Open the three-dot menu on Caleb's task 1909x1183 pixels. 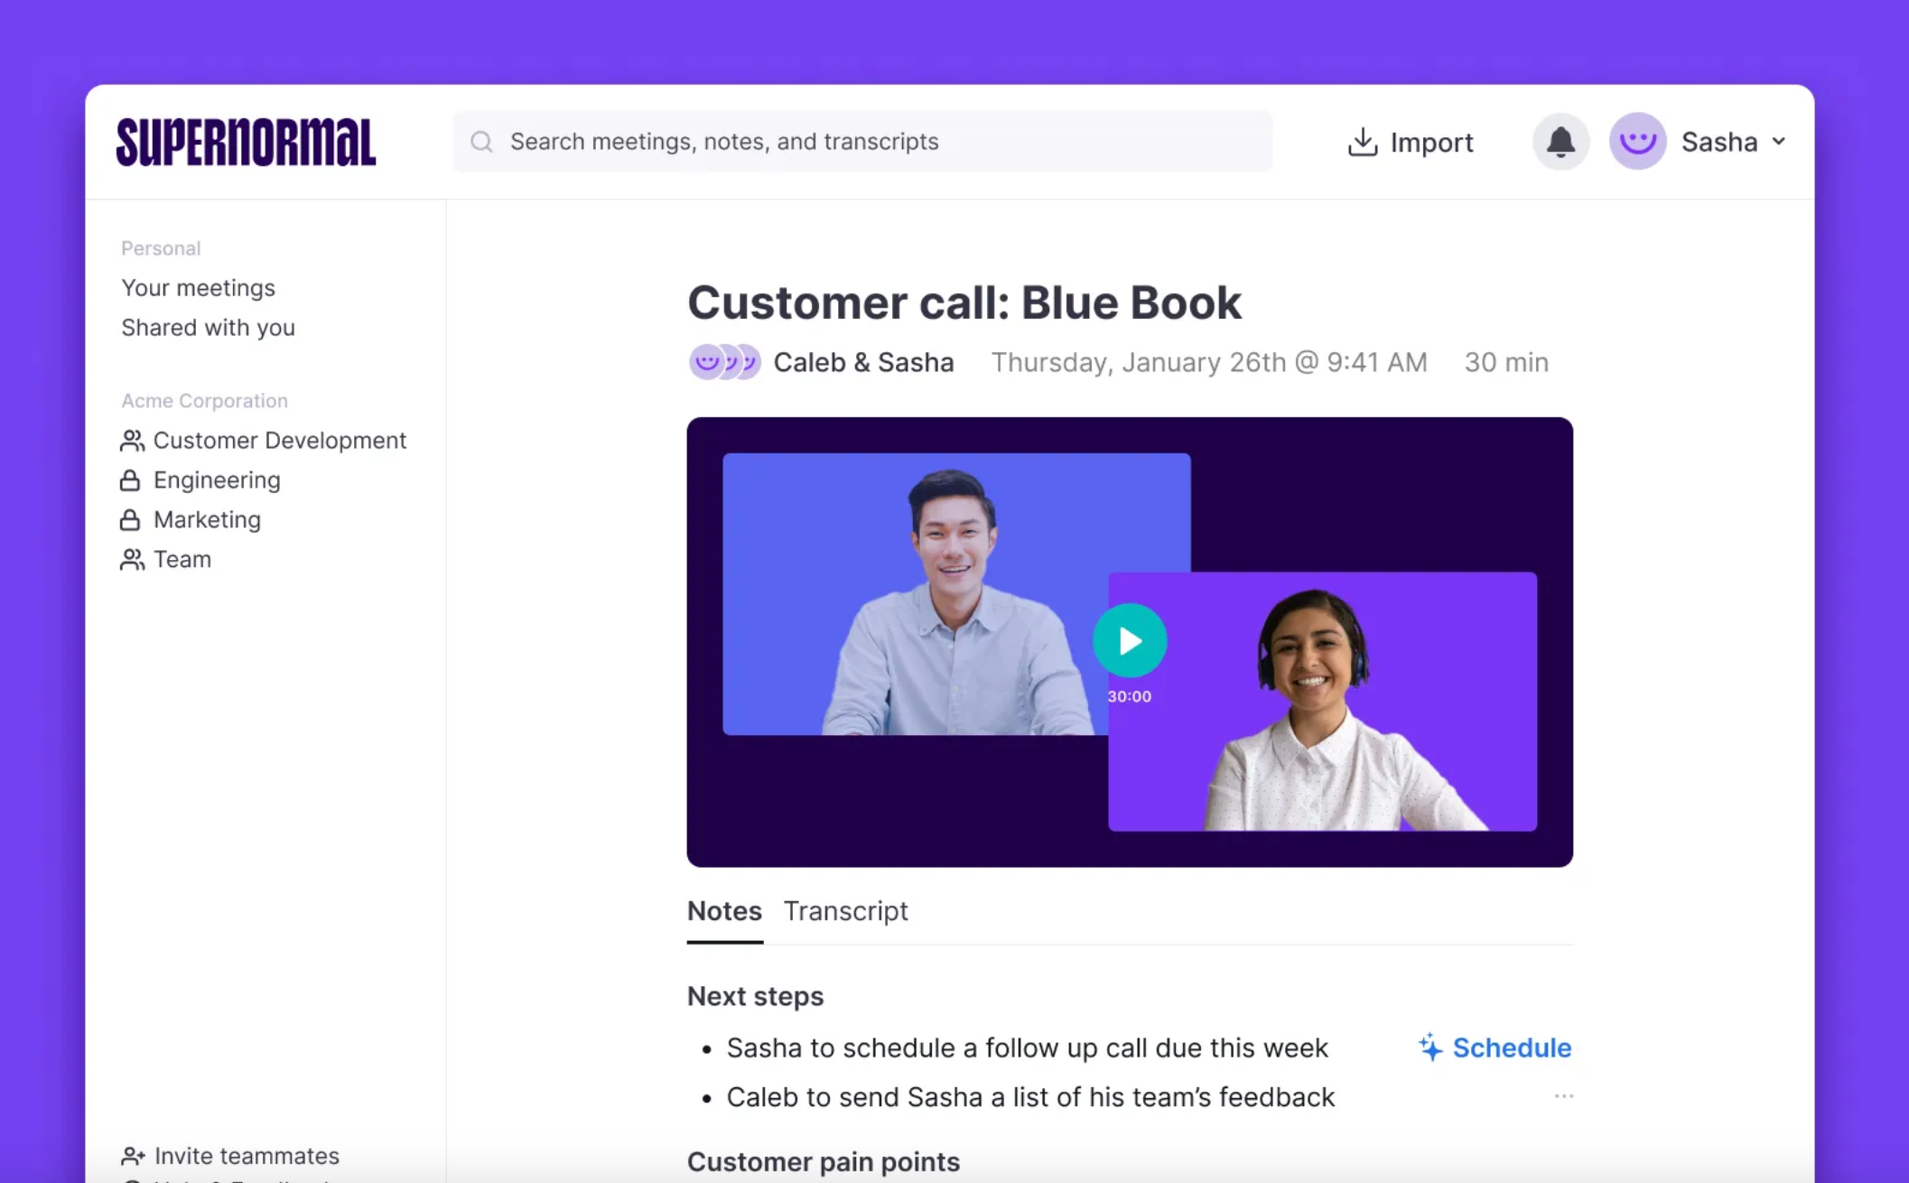[1563, 1096]
